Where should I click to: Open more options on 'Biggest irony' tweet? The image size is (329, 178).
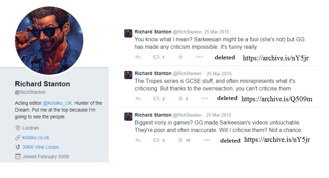point(207,140)
